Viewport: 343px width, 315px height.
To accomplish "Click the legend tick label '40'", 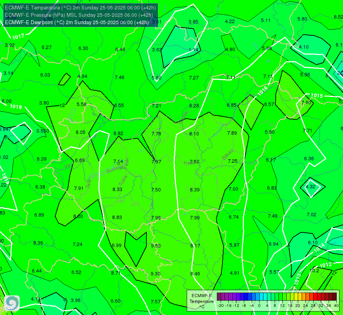I will (x=336, y=306).
